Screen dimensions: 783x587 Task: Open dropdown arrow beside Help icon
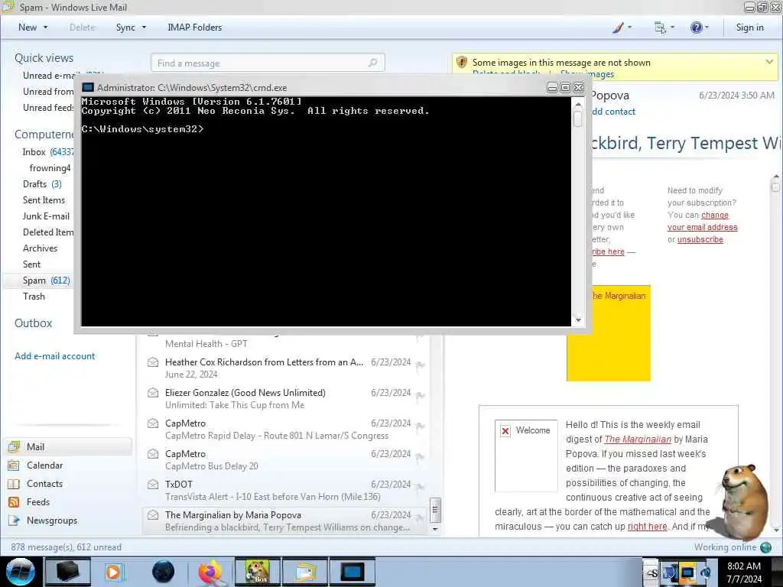coord(707,28)
